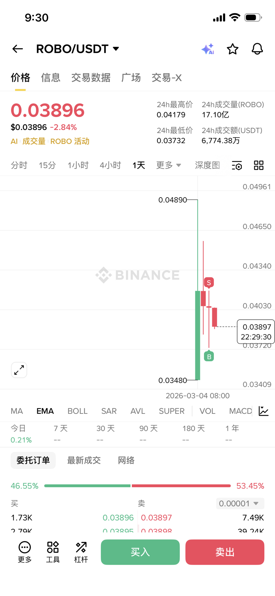Tap the back arrow icon

(x=18, y=49)
